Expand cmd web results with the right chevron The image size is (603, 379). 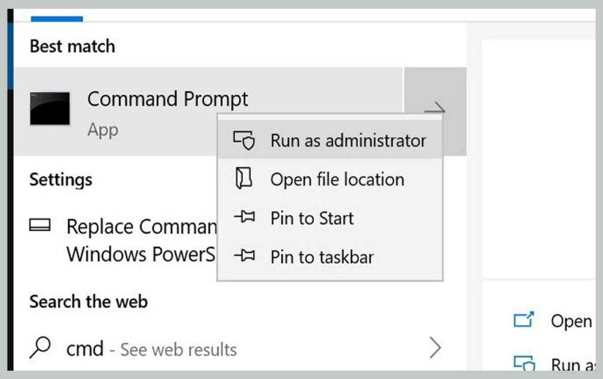point(436,348)
